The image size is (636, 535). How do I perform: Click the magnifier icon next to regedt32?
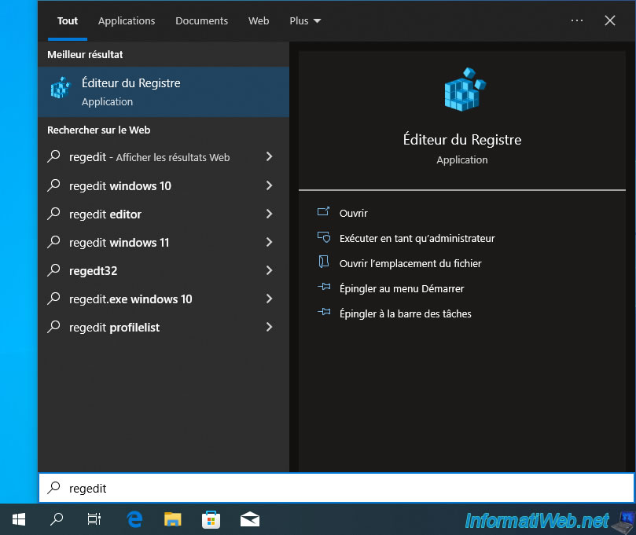tap(53, 270)
